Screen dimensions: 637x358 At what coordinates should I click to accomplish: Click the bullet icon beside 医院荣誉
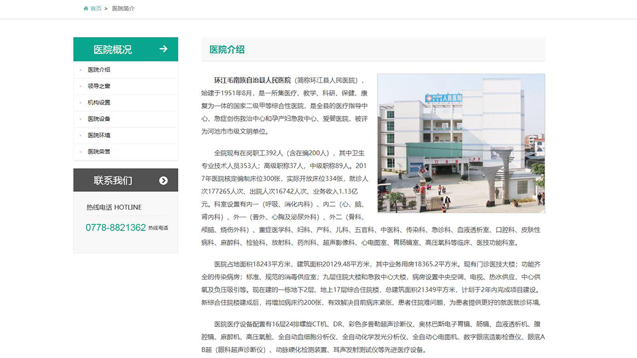click(x=80, y=151)
